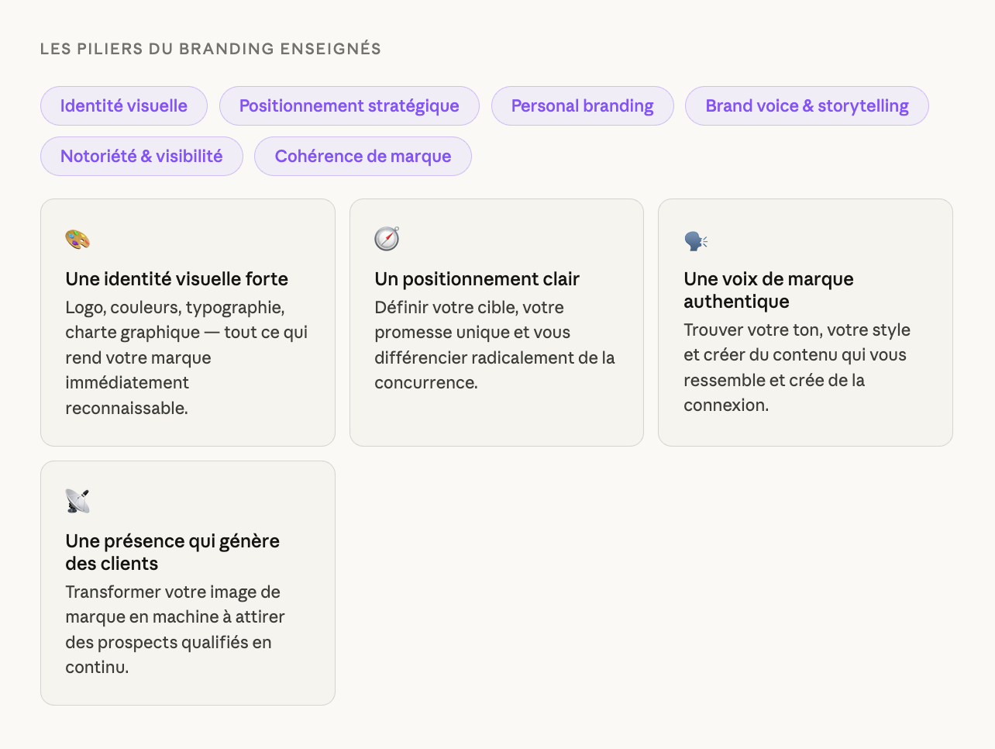Select the "Identité visuelle" tag

coord(124,106)
